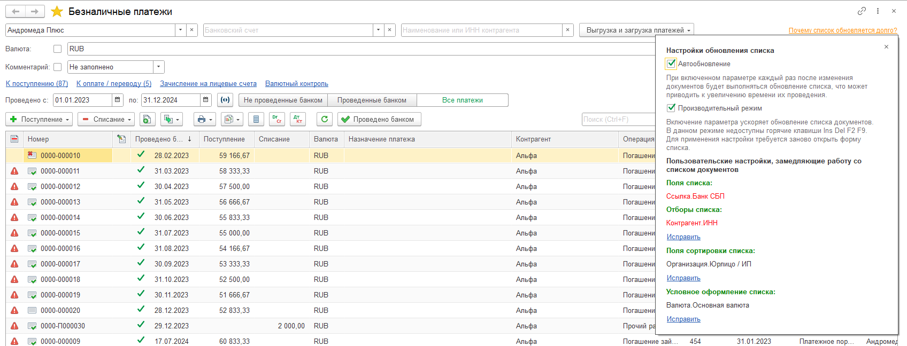Click the copy document toolbar icon

[148, 120]
